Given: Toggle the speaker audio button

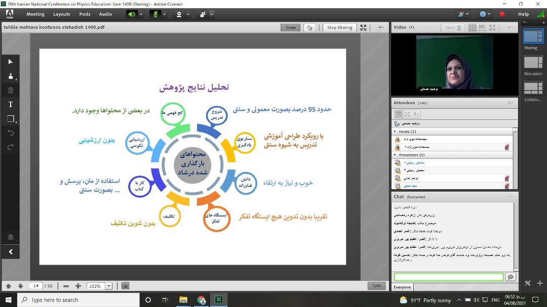Looking at the screenshot, I should (x=132, y=14).
